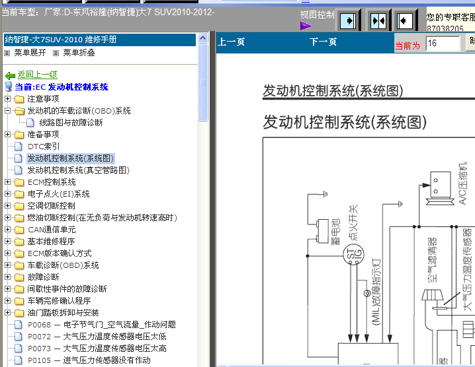Click the 注意事项 folder icon

click(x=19, y=99)
